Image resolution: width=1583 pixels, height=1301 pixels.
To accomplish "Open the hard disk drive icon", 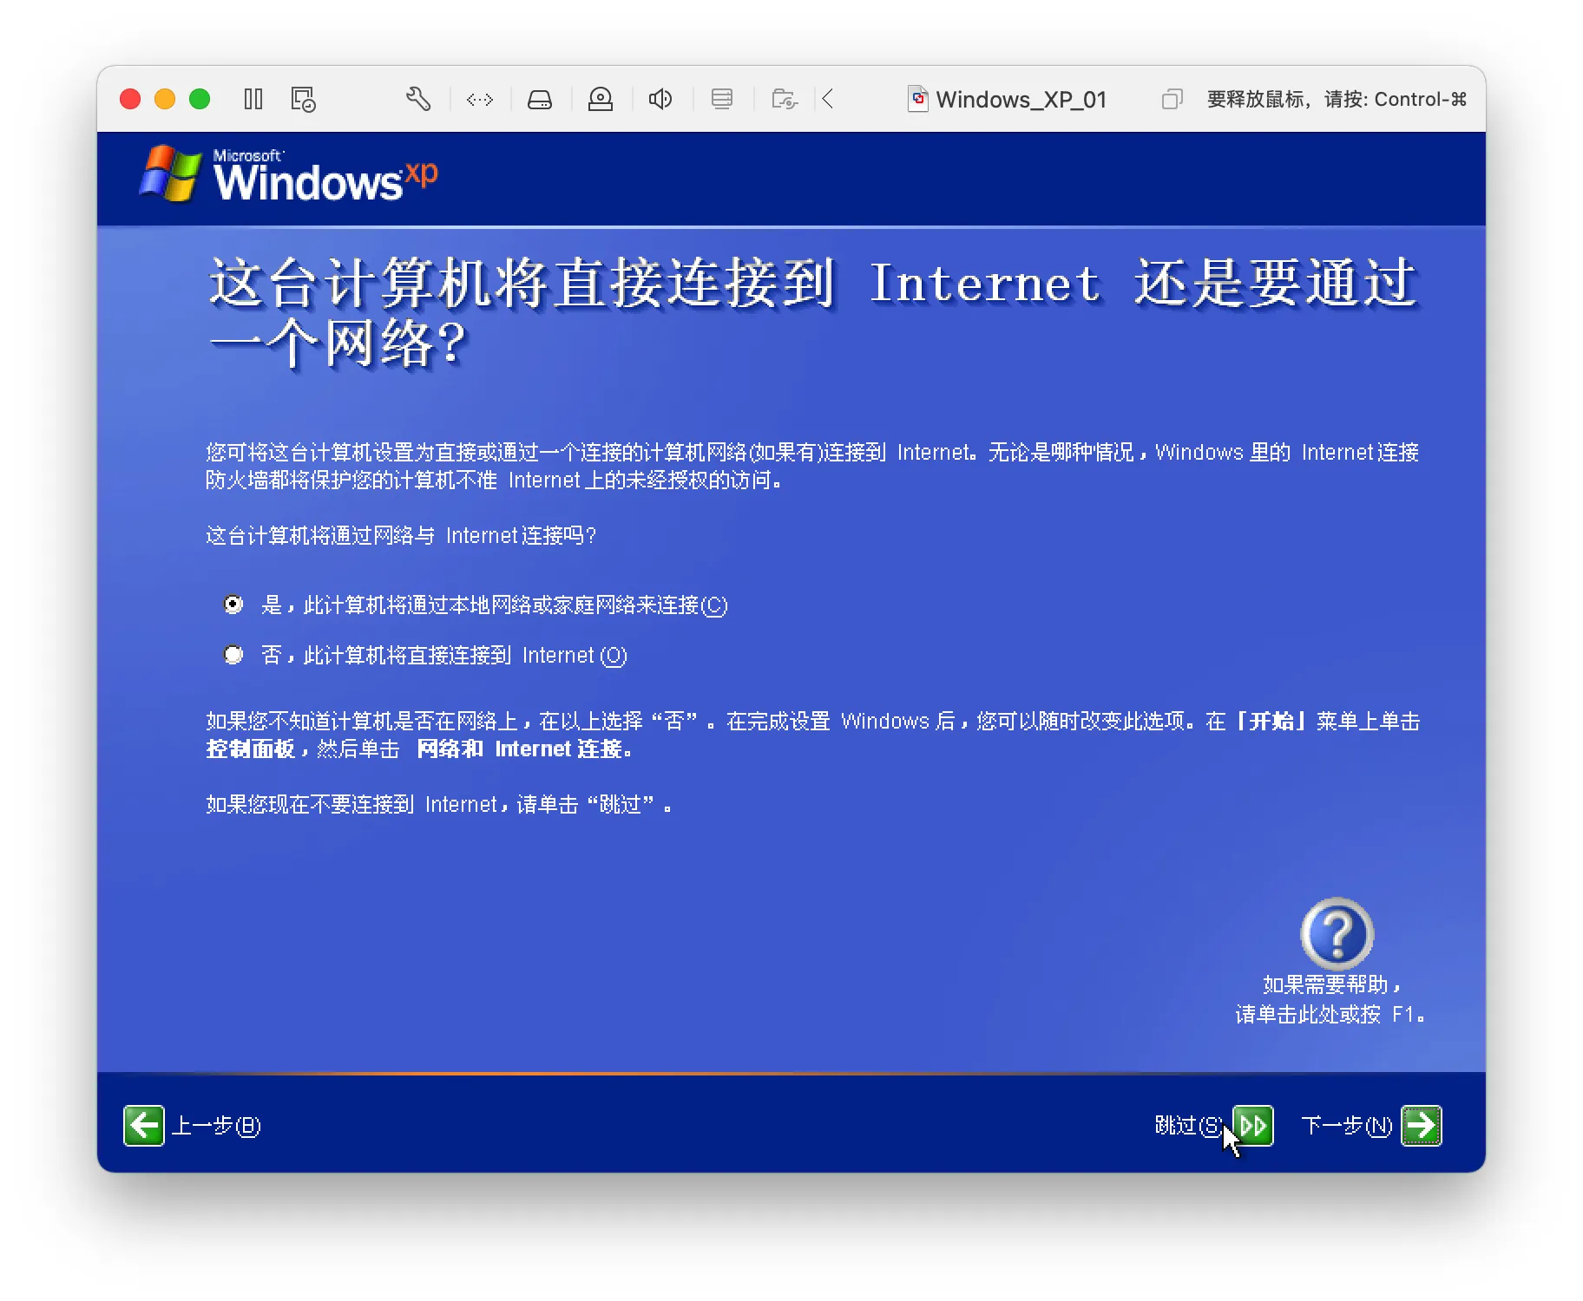I will coord(540,100).
